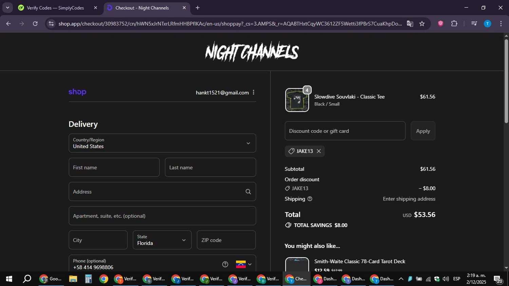Switch to Checkout - Night Channels tab
Viewport: 509px width, 286px height.
147,8
